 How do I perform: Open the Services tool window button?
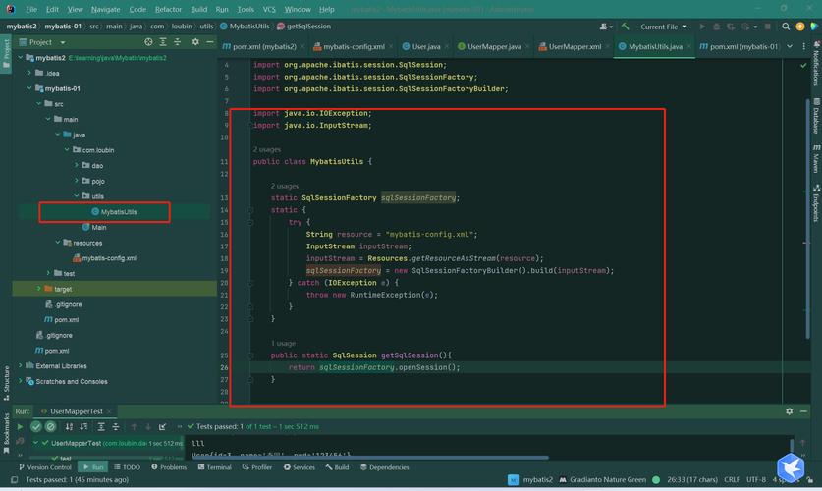click(300, 466)
